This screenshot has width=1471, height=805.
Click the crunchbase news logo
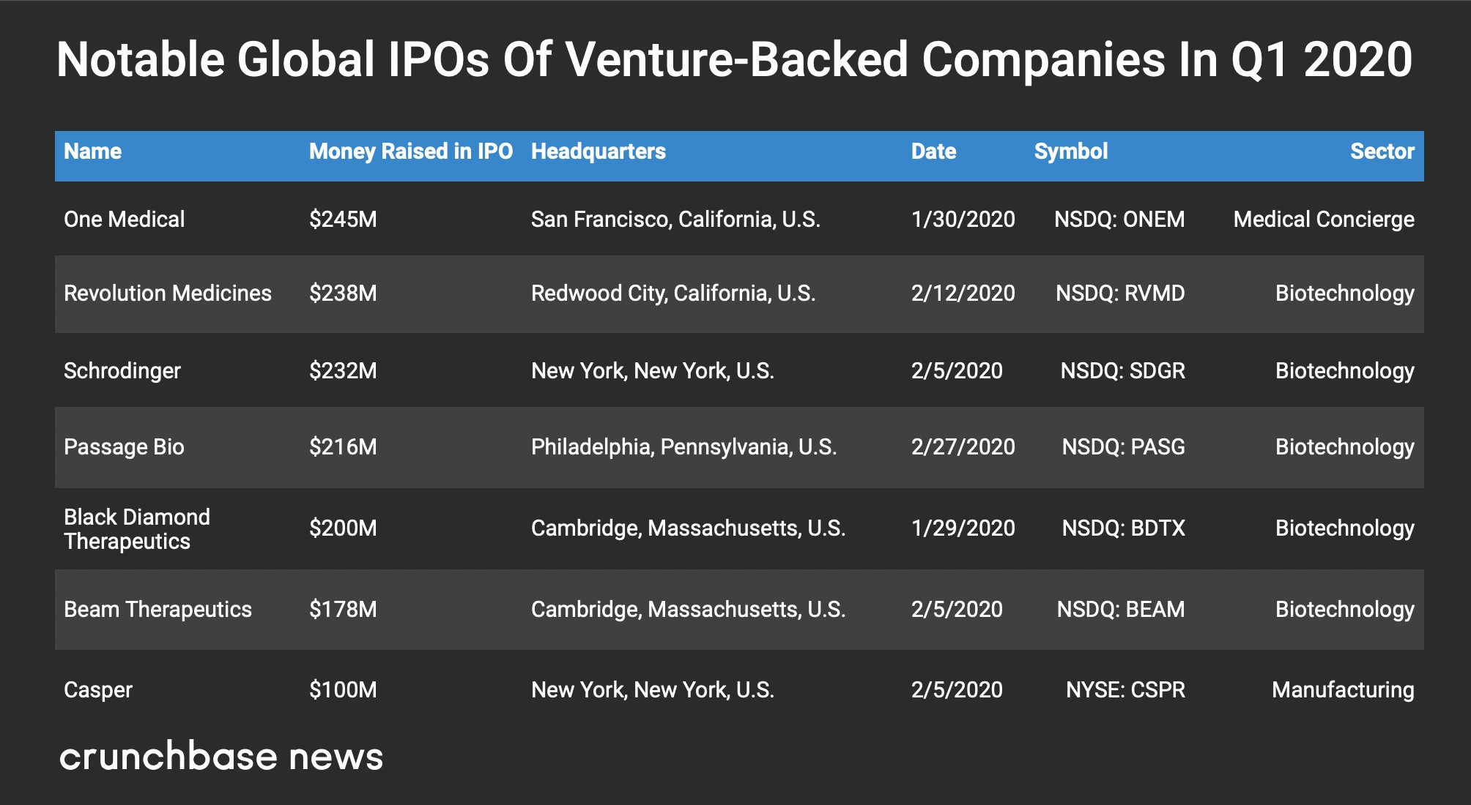[x=221, y=757]
